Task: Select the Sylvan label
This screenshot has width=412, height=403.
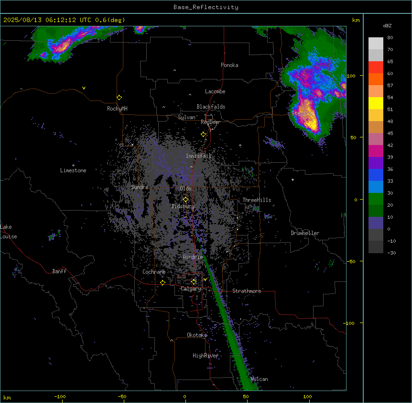Action: point(186,117)
